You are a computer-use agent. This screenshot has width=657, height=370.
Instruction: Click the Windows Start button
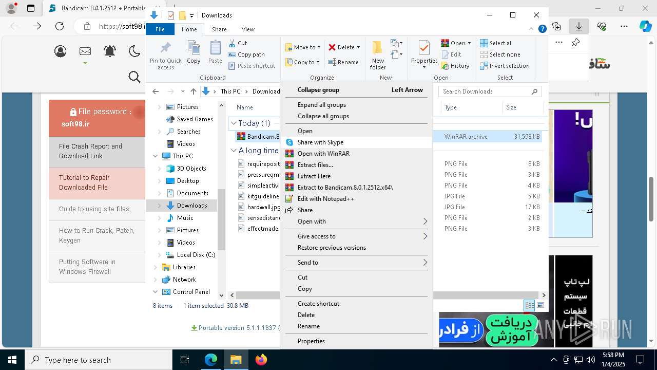(12, 360)
